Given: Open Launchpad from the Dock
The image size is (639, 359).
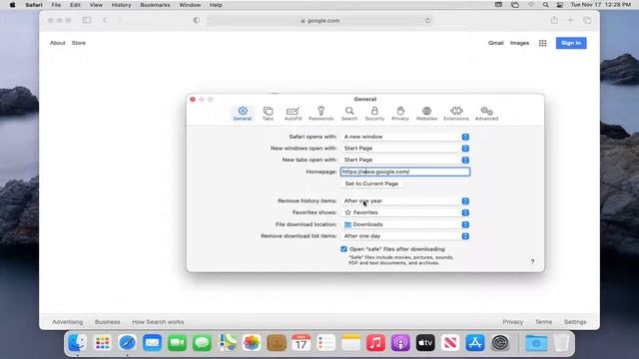Looking at the screenshot, I should pyautogui.click(x=102, y=343).
